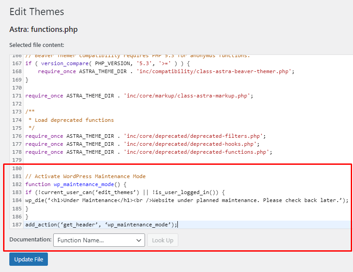Viewport: 353px width, 272px height.
Task: Click the wp_die call on line 184
Action: click(x=187, y=200)
